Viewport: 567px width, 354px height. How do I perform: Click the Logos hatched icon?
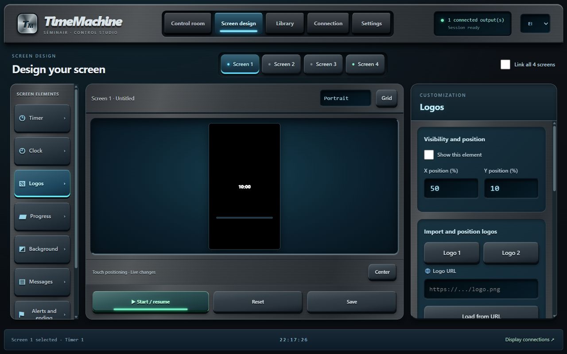click(22, 184)
